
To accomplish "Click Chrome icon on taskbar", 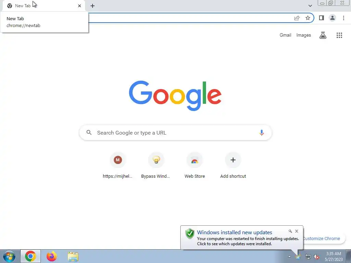I will point(31,256).
